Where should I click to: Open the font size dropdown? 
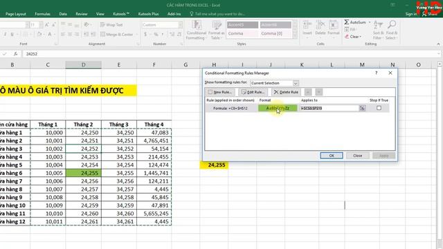(41, 25)
